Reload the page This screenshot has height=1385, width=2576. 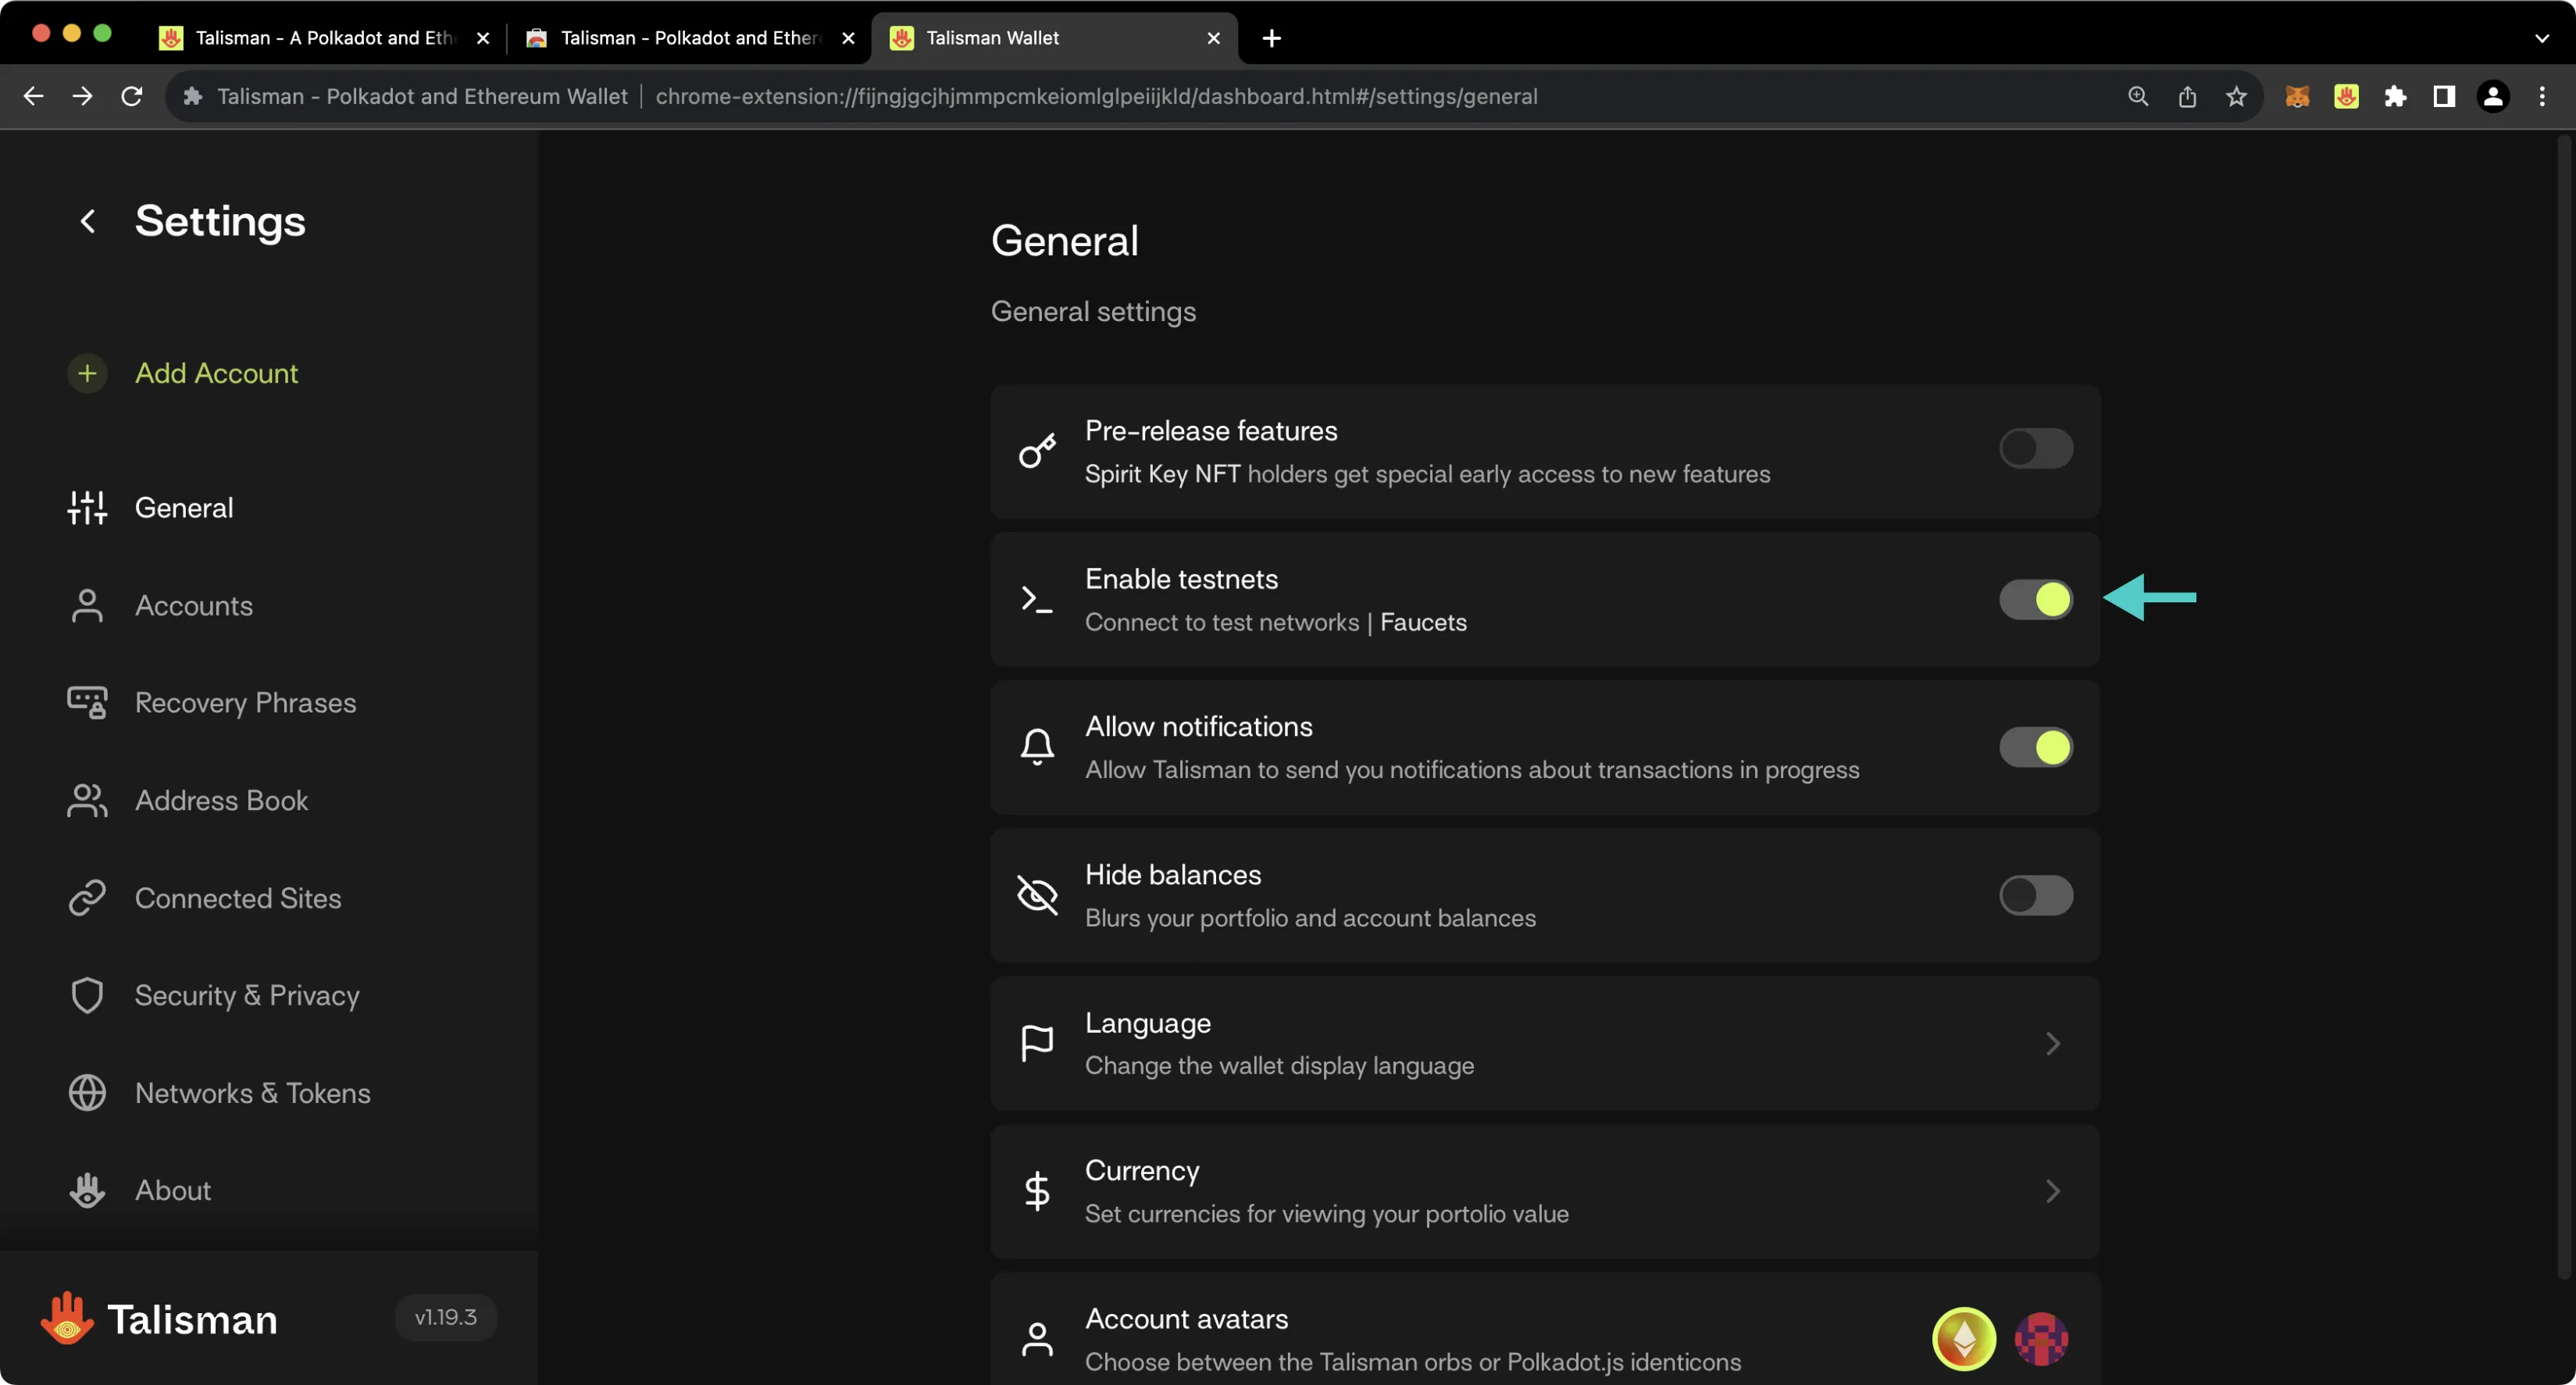tap(131, 96)
